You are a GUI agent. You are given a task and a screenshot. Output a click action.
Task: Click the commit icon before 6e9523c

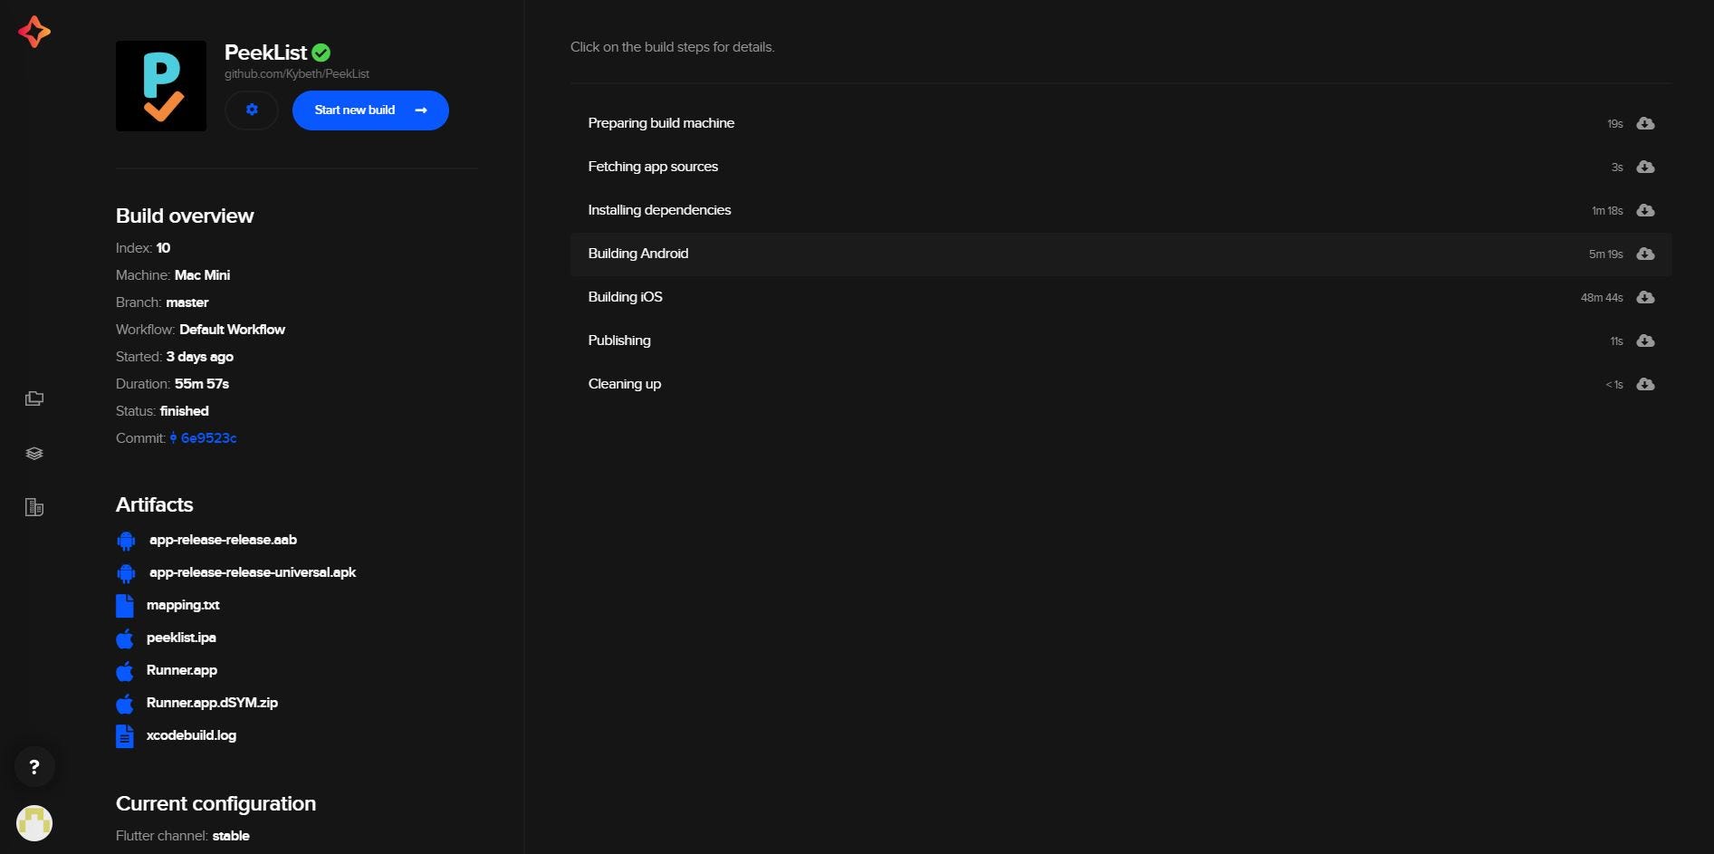coord(173,438)
